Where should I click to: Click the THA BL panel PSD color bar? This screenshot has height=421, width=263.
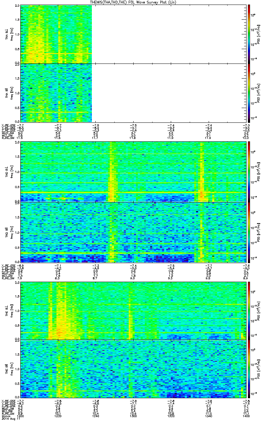click(x=249, y=34)
